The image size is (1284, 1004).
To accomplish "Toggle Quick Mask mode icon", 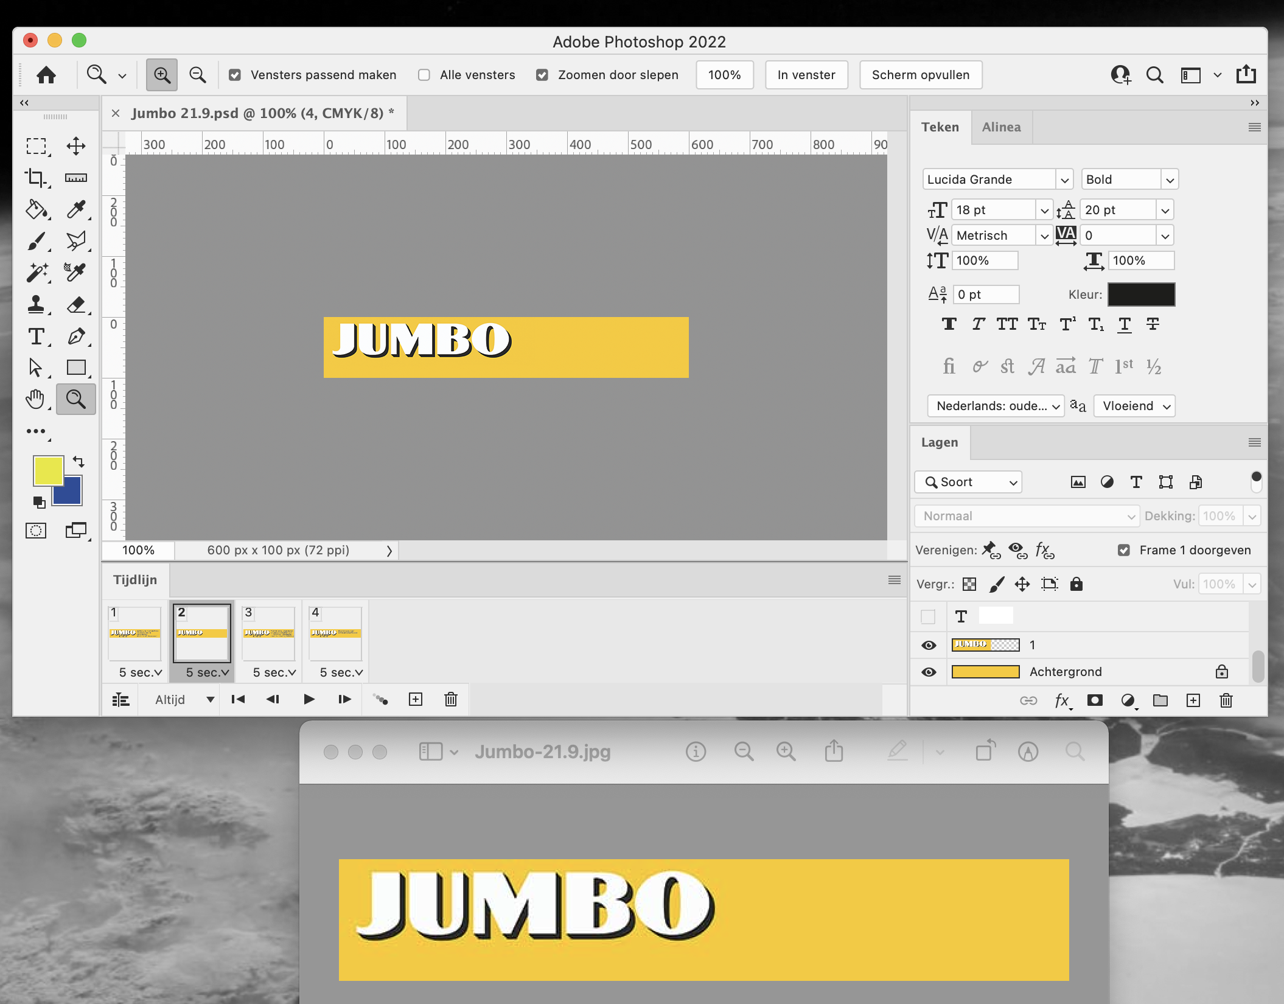I will pos(36,531).
